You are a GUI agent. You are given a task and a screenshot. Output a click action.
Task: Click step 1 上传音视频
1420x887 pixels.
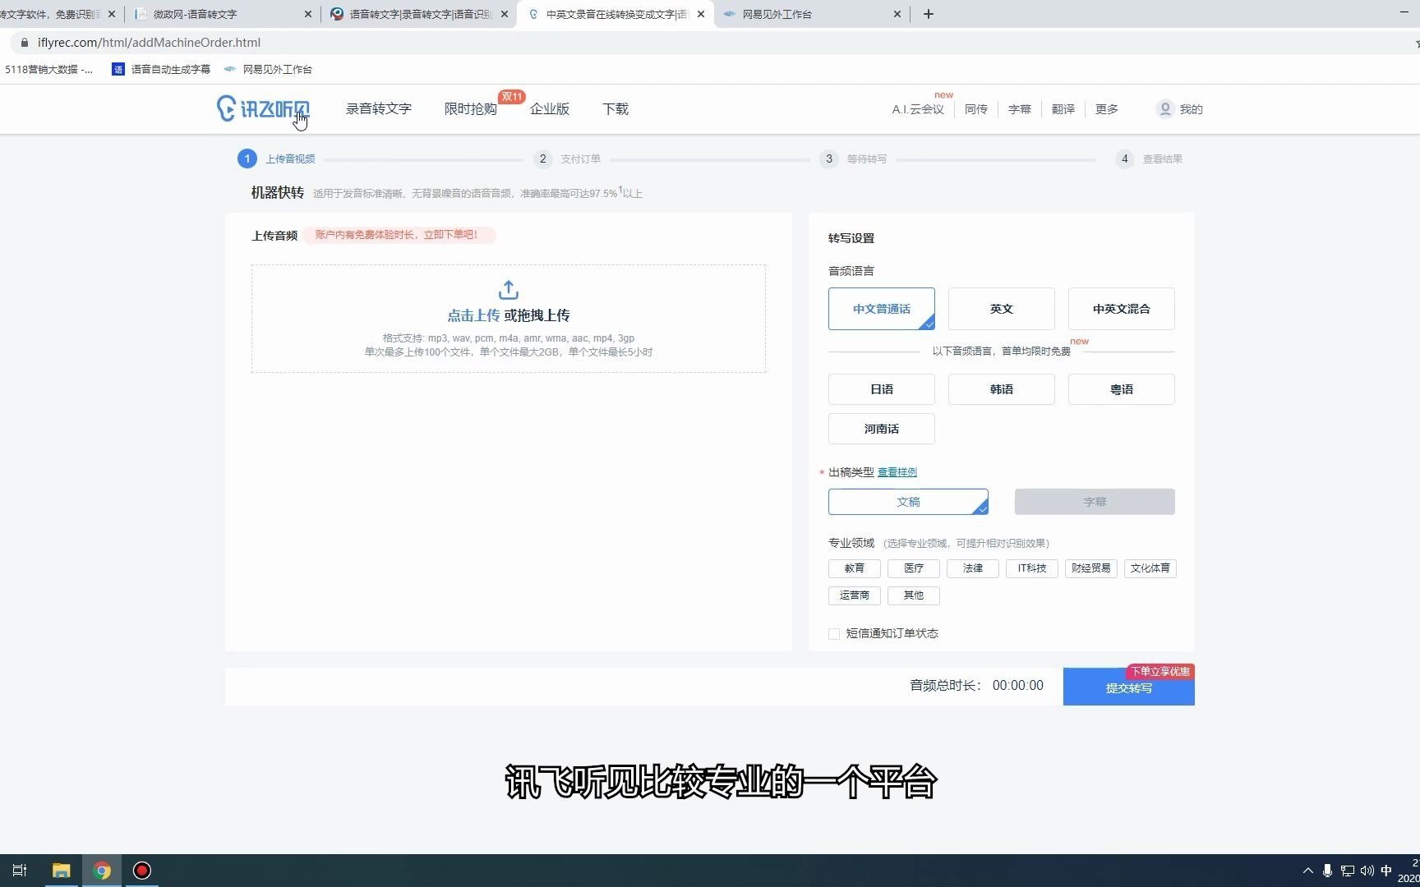point(277,159)
